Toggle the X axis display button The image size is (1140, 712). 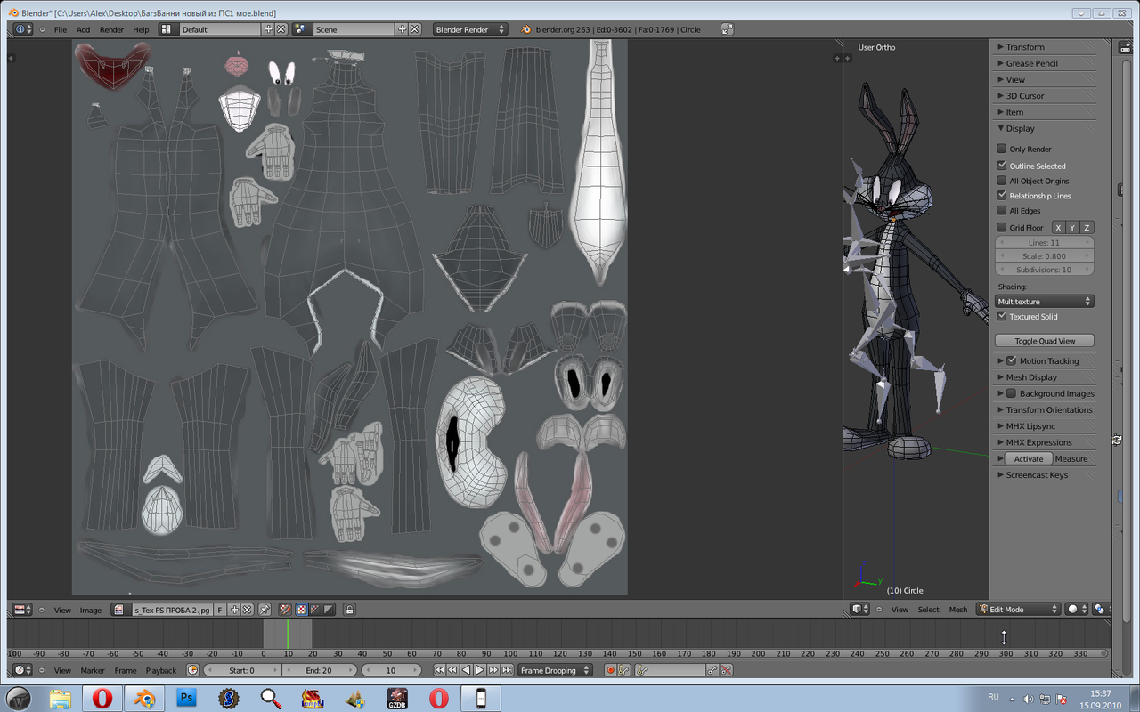pos(1059,227)
